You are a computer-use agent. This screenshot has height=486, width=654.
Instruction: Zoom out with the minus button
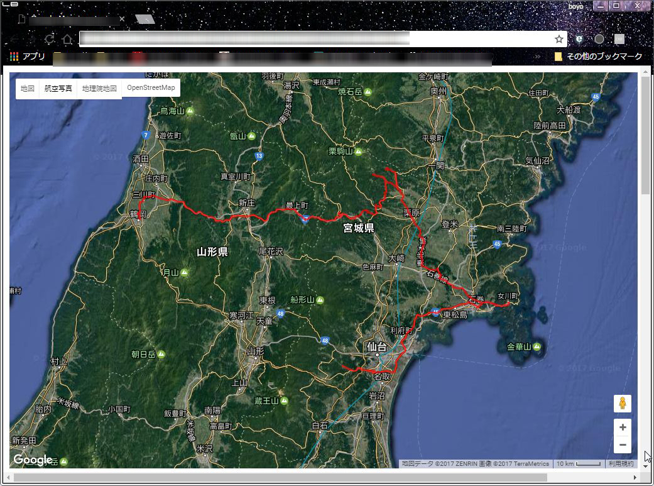click(x=623, y=445)
